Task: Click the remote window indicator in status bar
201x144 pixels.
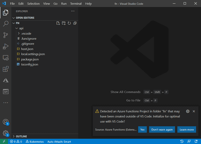Action: tap(4, 141)
